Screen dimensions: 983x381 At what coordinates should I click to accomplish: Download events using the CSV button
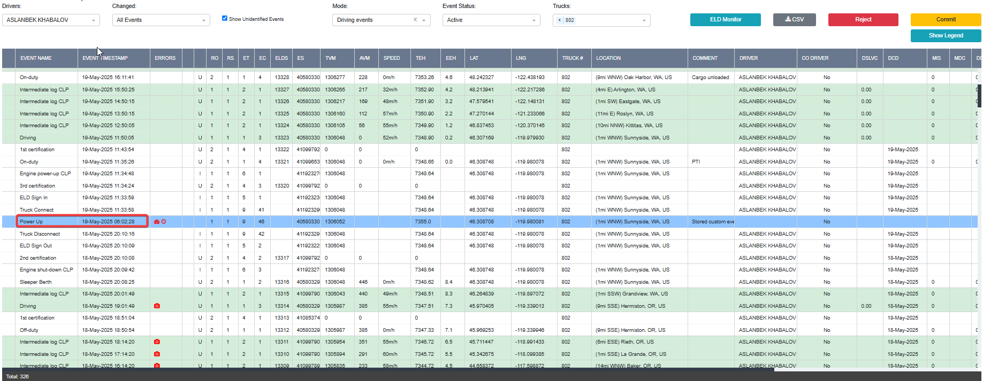[795, 19]
